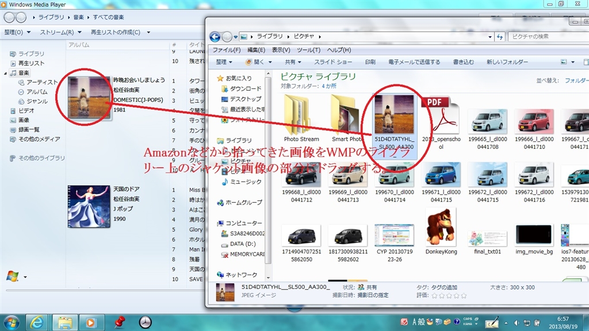Select blue car image 199671_l_dl000 0441715
This screenshot has width=589, height=331.
(x=441, y=183)
